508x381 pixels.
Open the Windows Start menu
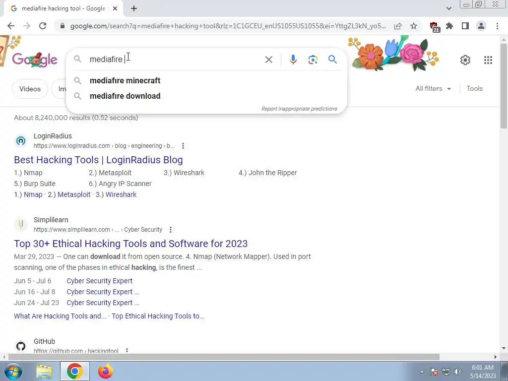(x=13, y=371)
